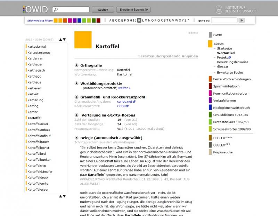Screen dimensions: 278x216
Task: Open elexiko in the right sidebar
Action: [219, 44]
